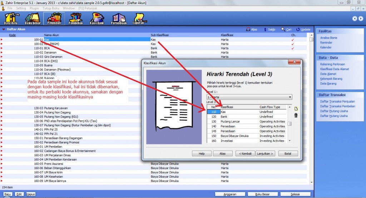
Task: Open the Plugin menu
Action: (x=34, y=8)
